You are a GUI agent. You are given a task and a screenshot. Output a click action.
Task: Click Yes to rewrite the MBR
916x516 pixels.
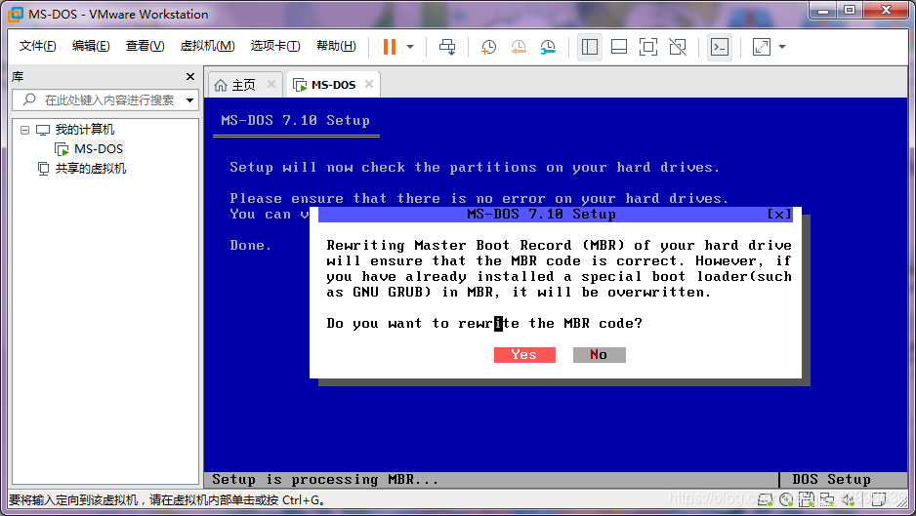[x=524, y=355]
